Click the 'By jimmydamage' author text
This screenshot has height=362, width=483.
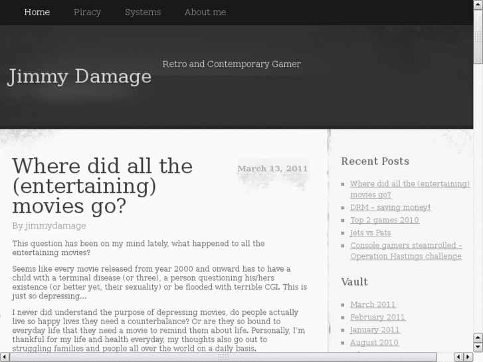click(x=49, y=226)
